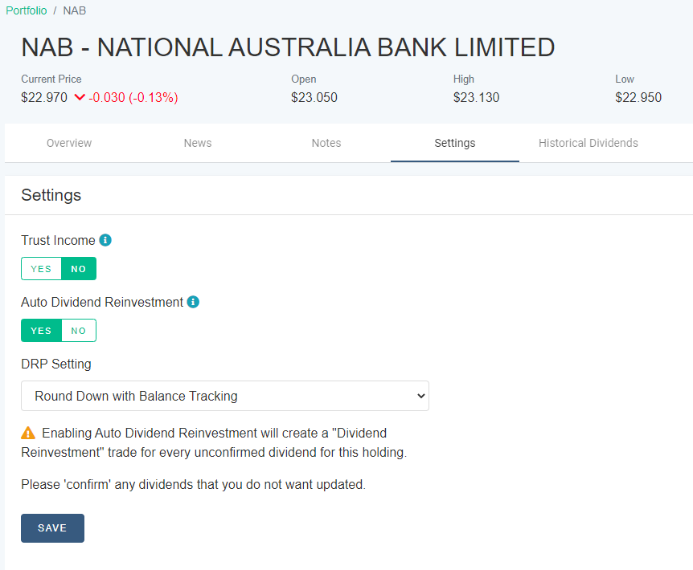Click the red price-down chevron icon
The height and width of the screenshot is (570, 693).
pyautogui.click(x=80, y=97)
